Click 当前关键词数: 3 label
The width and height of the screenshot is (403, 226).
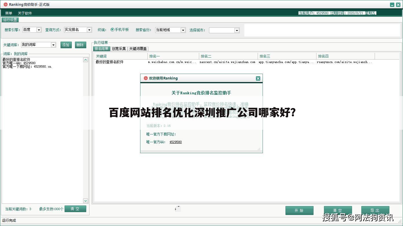18,209
